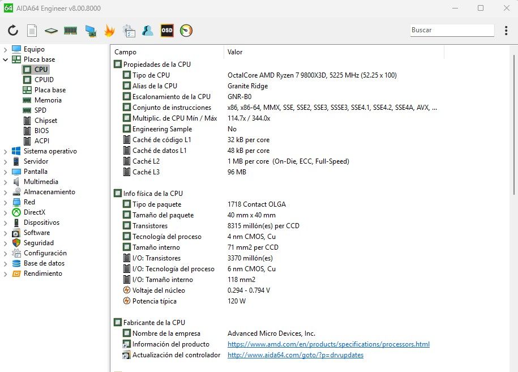Click the vertical scrollbar of the details list

tap(513, 125)
